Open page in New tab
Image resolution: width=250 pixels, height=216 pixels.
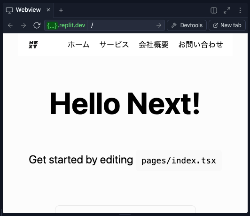227,25
